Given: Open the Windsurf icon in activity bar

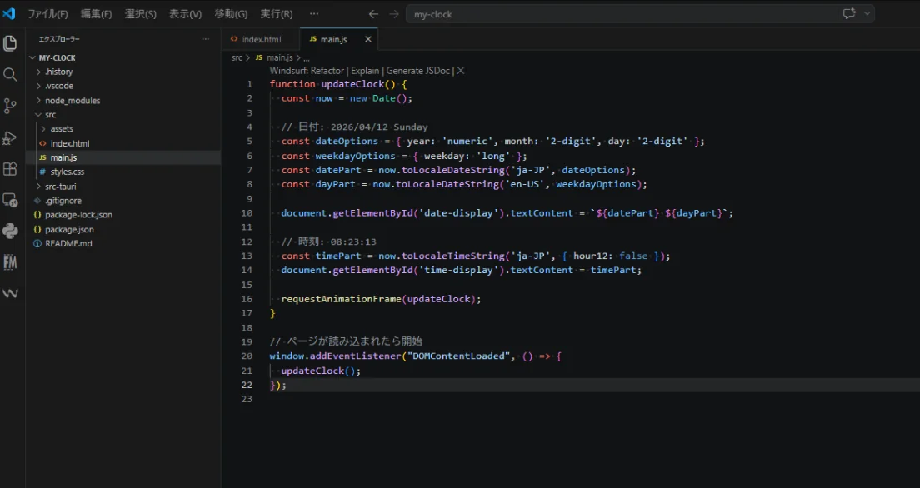Looking at the screenshot, I should tap(10, 293).
